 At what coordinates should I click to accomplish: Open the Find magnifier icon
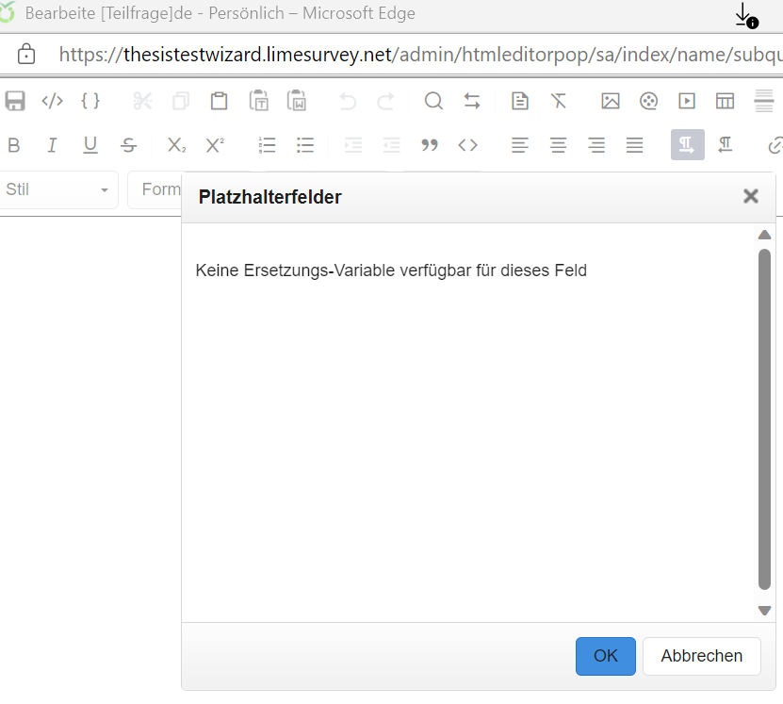coord(433,102)
